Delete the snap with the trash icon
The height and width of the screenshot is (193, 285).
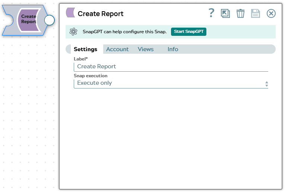point(240,13)
